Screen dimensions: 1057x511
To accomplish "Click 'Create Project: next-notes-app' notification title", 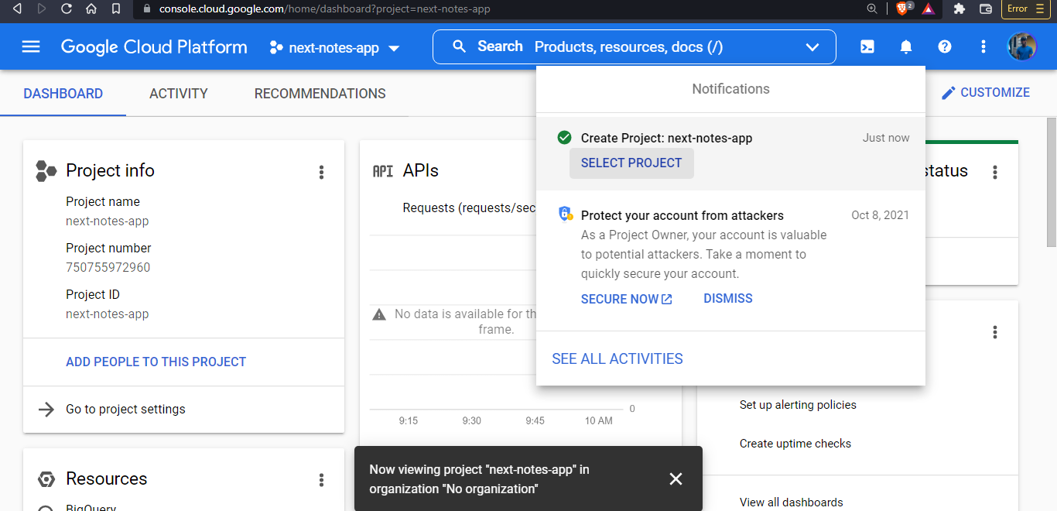I will pyautogui.click(x=666, y=138).
